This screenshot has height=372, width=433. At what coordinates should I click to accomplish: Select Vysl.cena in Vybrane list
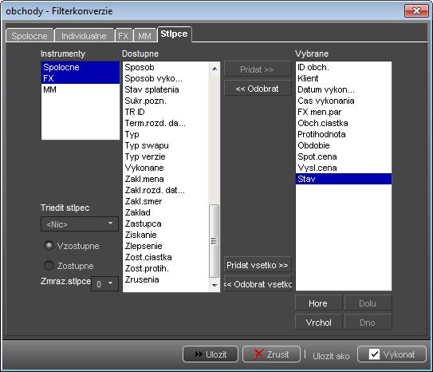pos(344,168)
